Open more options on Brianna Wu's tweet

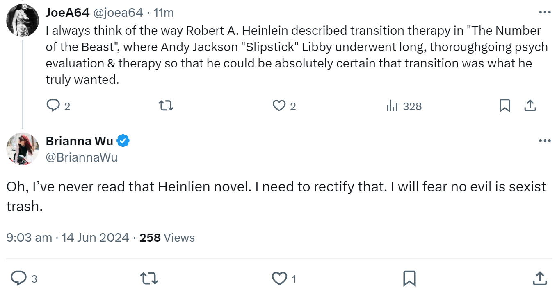[545, 141]
